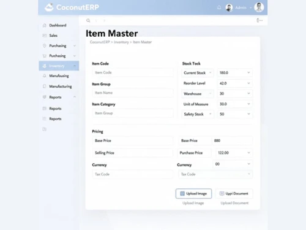Open the first Purchasing menu item
This screenshot has height=230, width=306.
(x=58, y=45)
